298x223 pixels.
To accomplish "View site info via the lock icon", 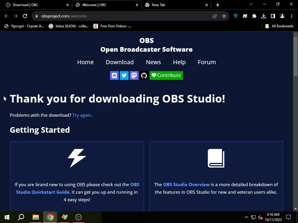I will [x=36, y=16].
